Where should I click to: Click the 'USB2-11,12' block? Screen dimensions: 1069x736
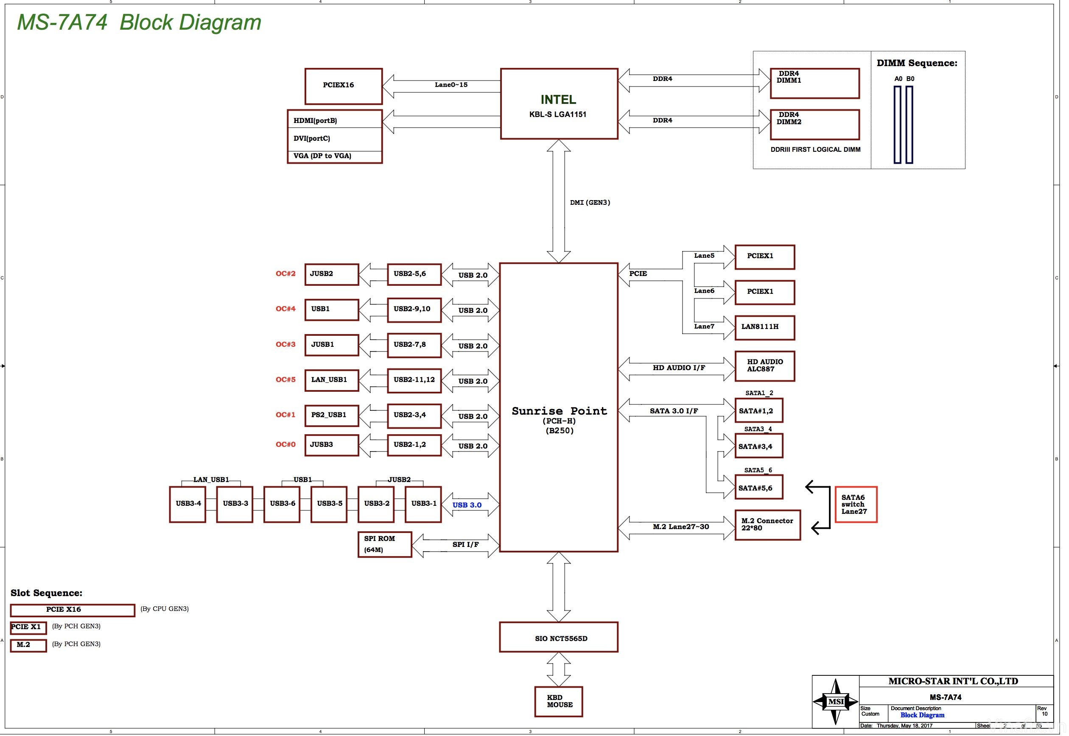(x=414, y=380)
